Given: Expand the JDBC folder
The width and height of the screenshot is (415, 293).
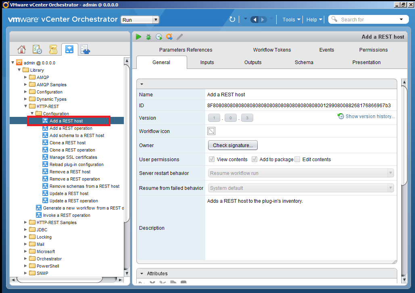Looking at the screenshot, I should 25,230.
